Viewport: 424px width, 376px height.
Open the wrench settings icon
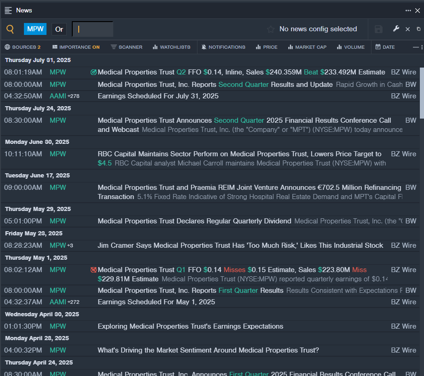click(396, 28)
